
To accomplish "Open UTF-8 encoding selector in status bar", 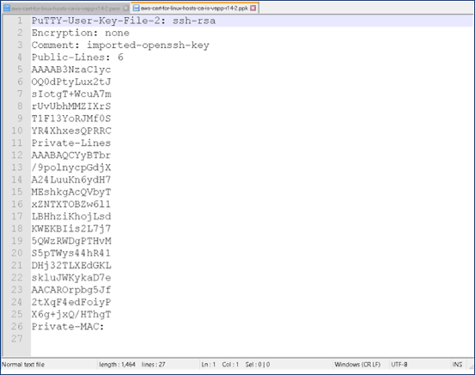I will point(399,365).
